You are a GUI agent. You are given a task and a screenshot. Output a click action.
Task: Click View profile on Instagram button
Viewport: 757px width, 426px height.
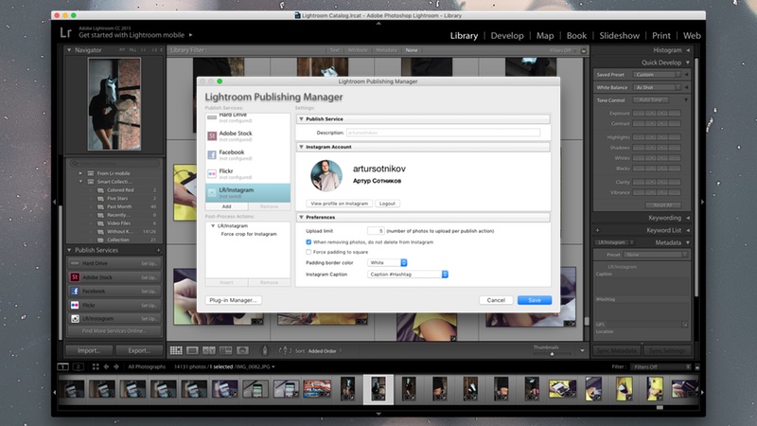point(340,204)
